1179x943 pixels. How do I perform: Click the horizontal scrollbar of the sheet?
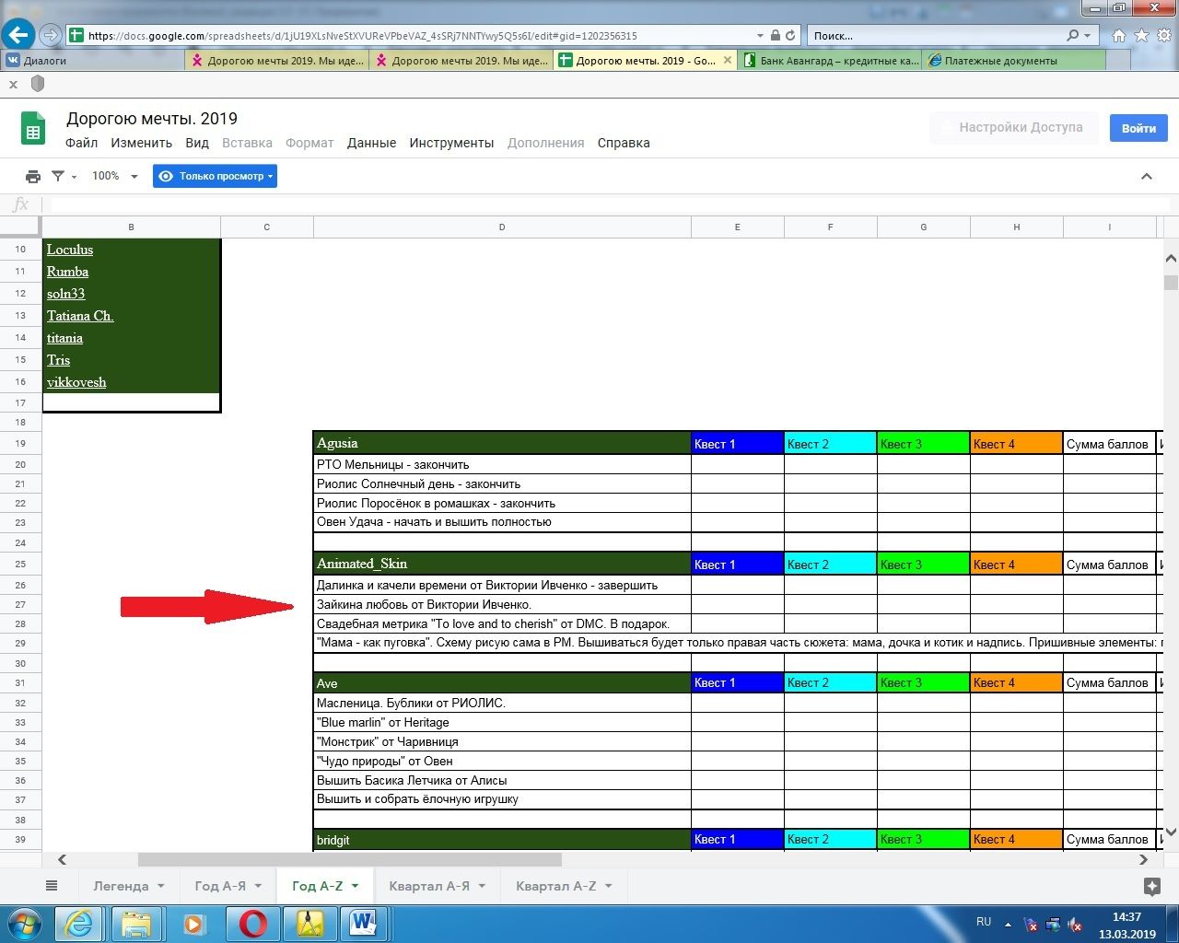(350, 859)
